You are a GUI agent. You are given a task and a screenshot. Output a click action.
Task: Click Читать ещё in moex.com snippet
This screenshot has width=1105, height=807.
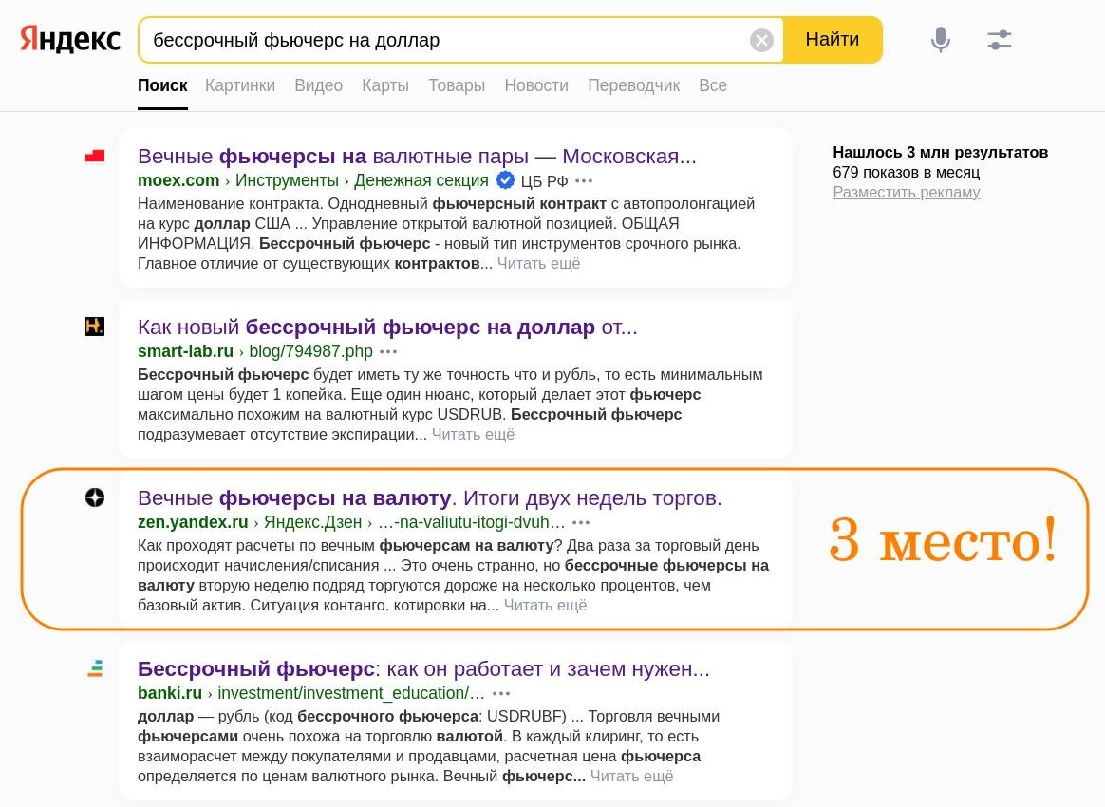[539, 264]
